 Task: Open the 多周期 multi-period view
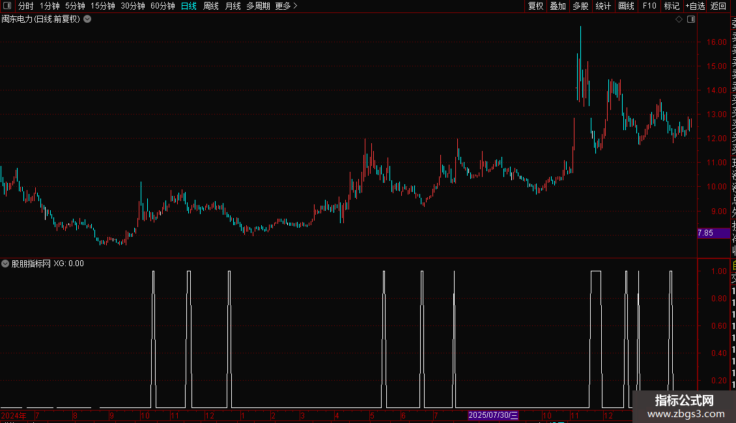tap(258, 6)
